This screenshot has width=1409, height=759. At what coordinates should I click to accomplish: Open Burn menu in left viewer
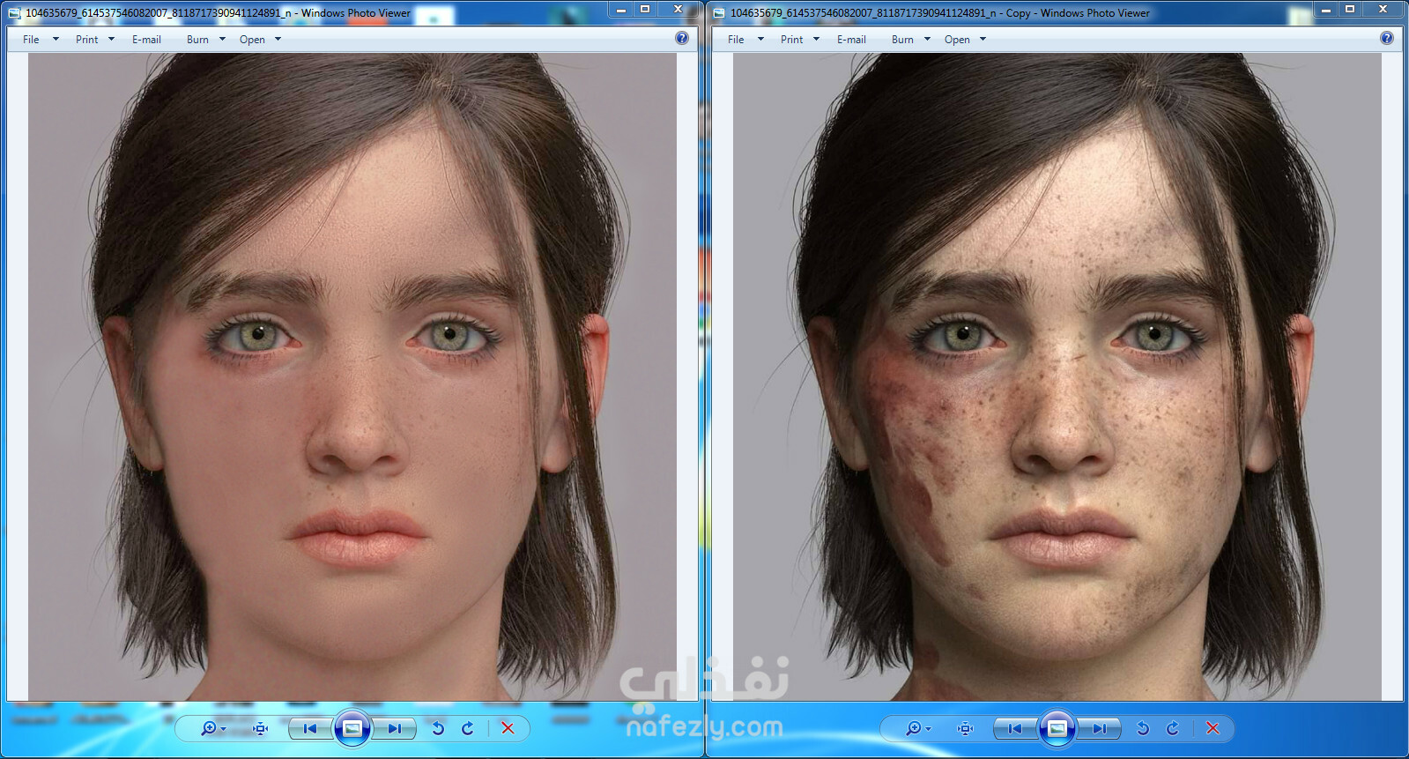(197, 40)
